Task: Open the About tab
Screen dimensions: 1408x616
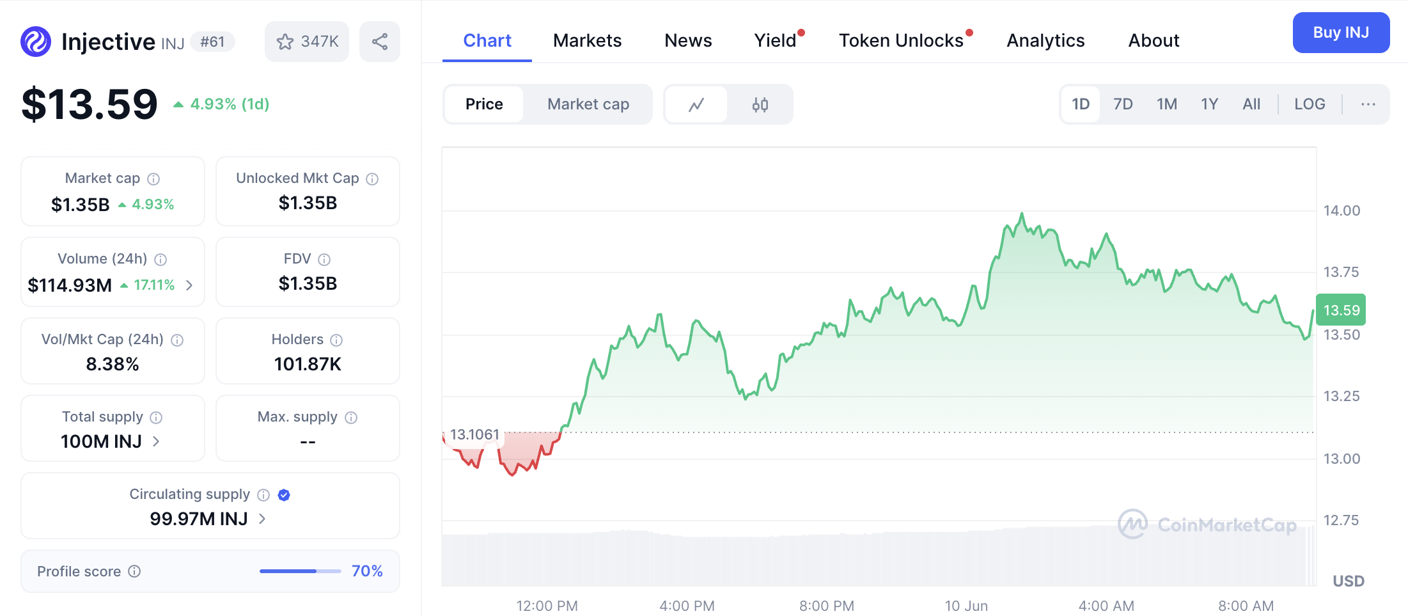Action: [x=1154, y=40]
